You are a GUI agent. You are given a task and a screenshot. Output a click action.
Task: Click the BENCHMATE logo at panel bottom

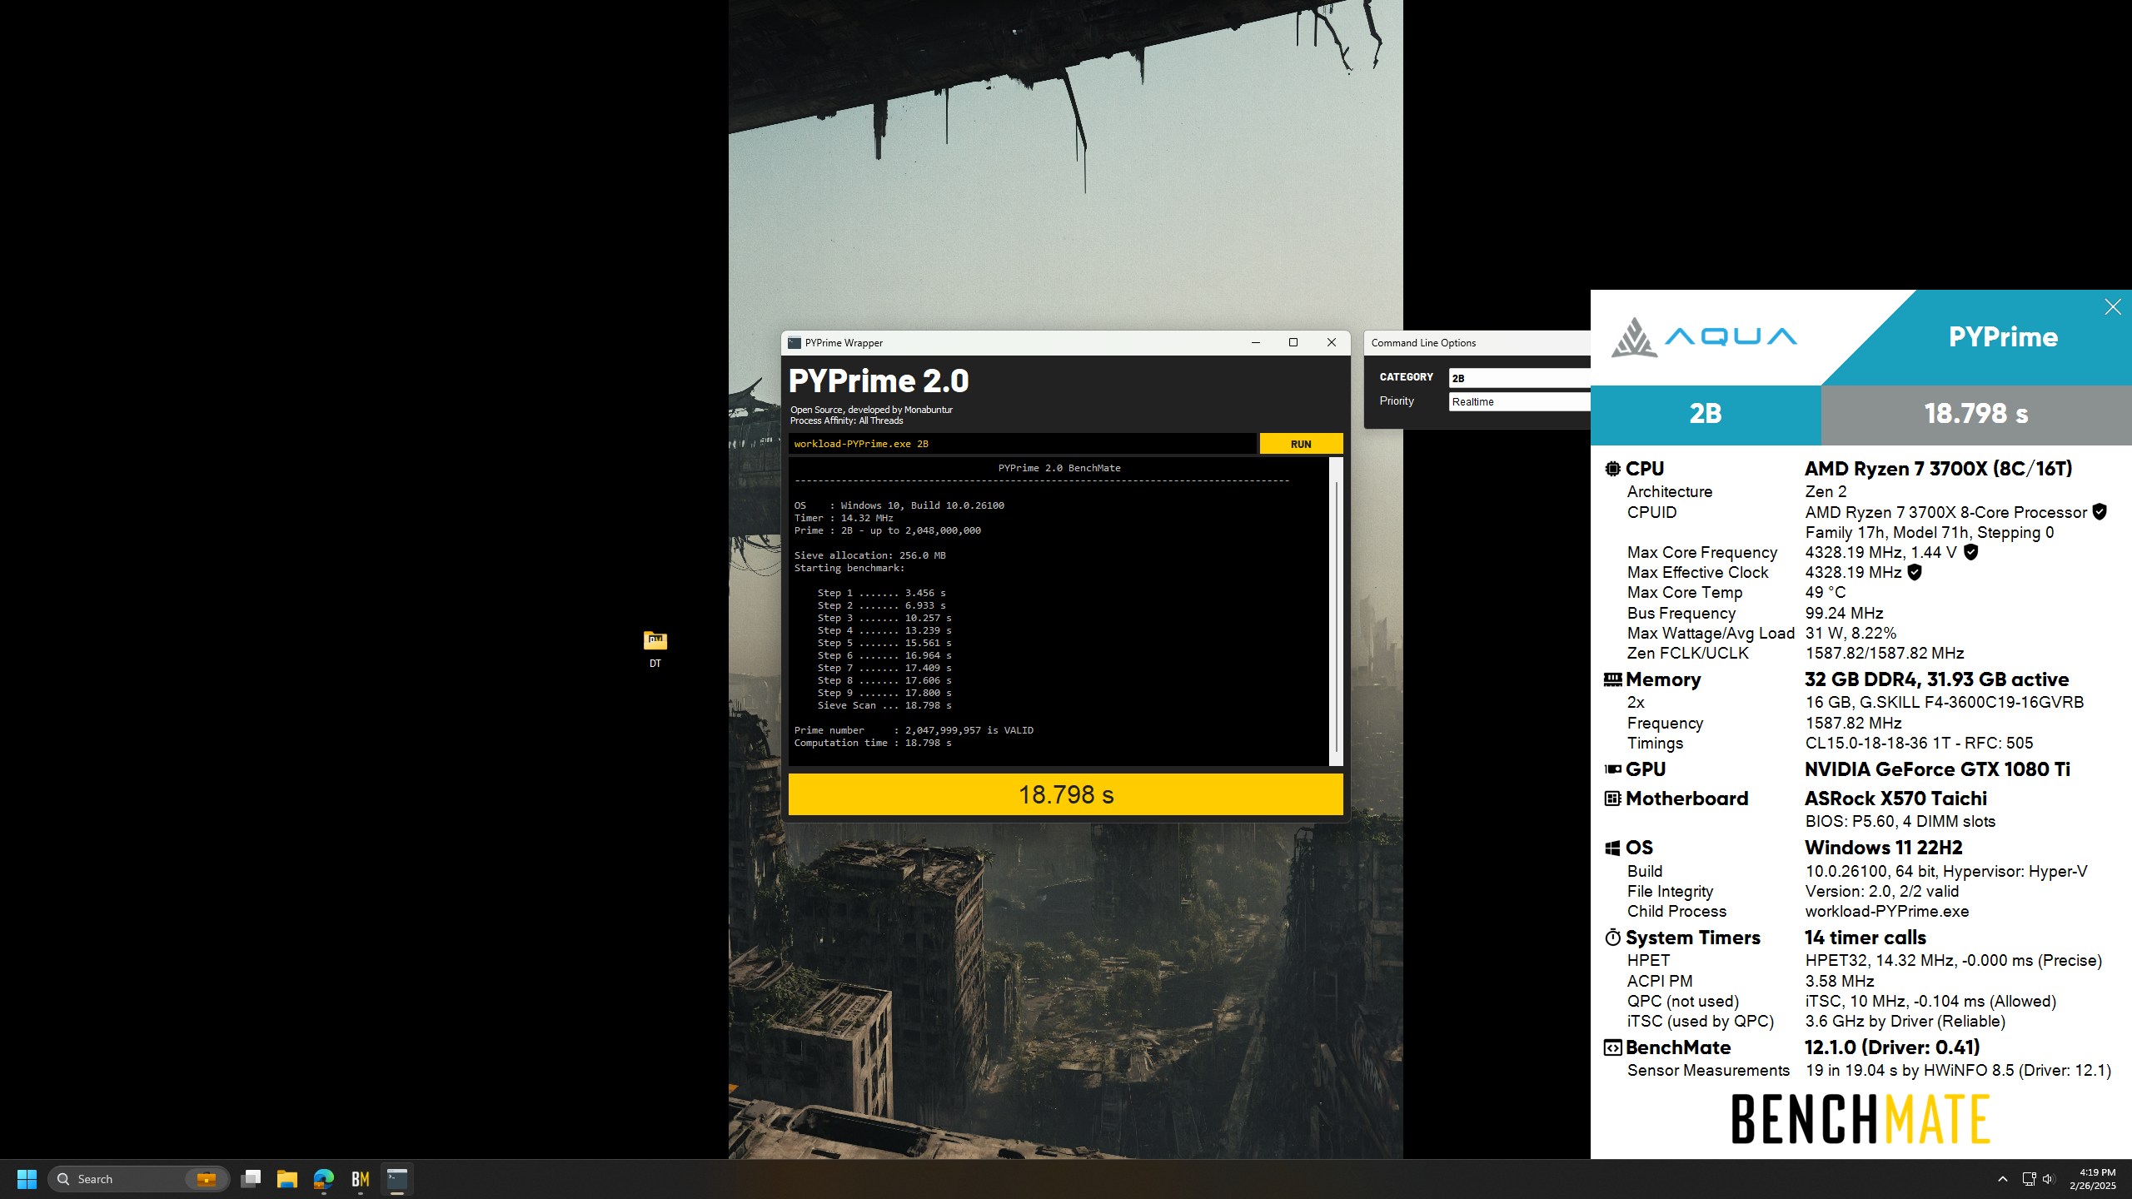coord(1861,1119)
